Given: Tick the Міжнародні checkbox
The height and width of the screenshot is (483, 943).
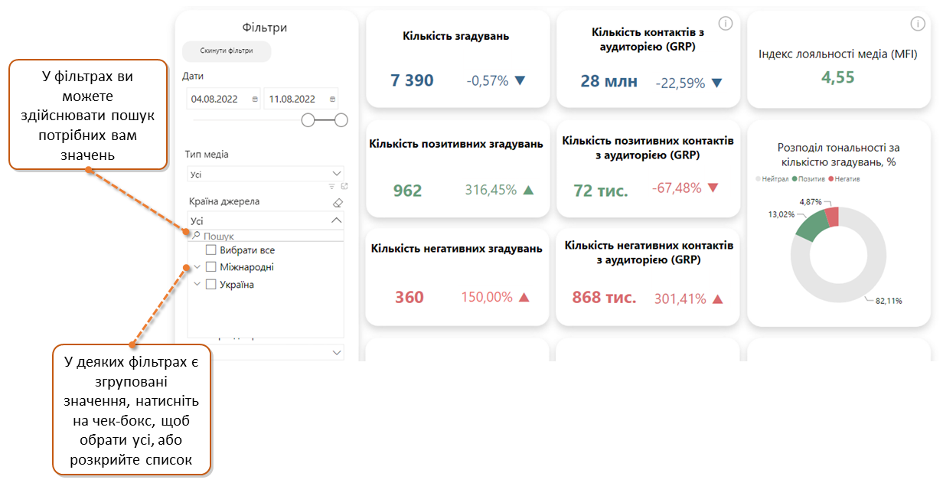Looking at the screenshot, I should tap(211, 267).
